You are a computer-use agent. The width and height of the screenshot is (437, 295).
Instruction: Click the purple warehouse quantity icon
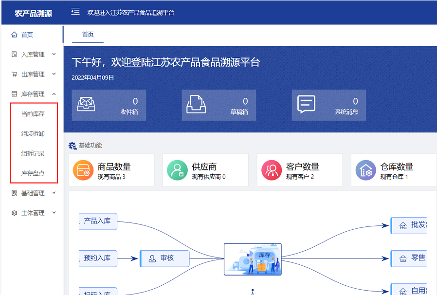tap(365, 170)
